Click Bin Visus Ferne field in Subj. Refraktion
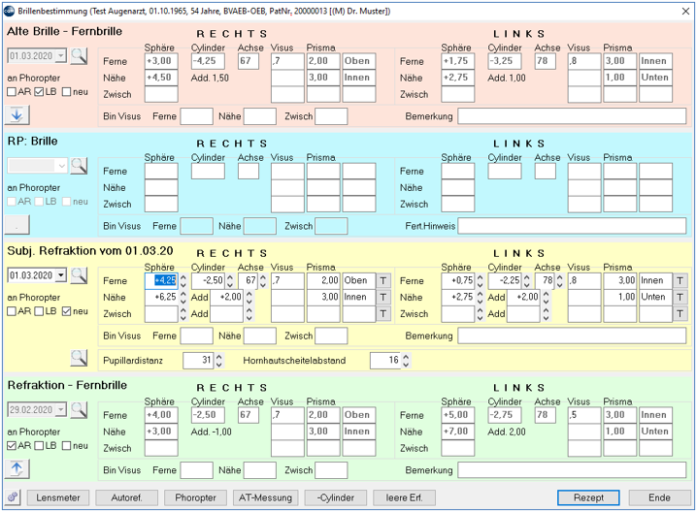This screenshot has height=512, width=697. click(x=196, y=336)
